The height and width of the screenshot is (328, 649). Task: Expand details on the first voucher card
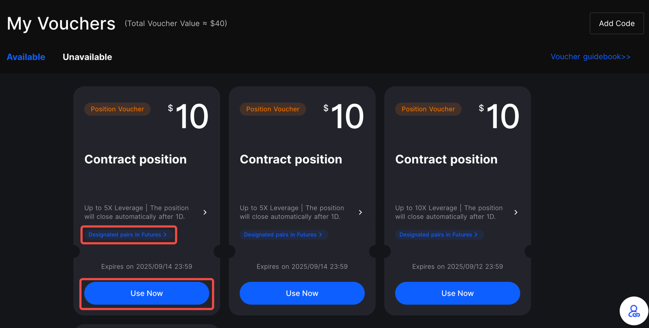[x=205, y=212]
